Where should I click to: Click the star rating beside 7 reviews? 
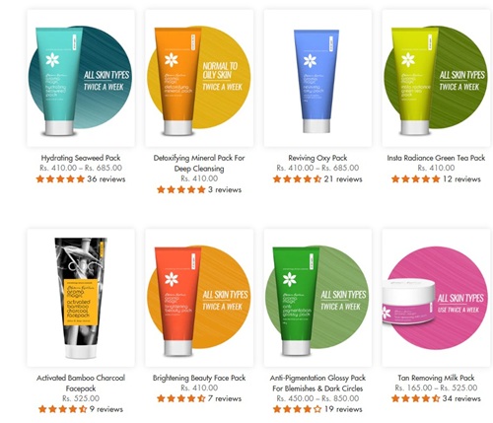click(181, 398)
